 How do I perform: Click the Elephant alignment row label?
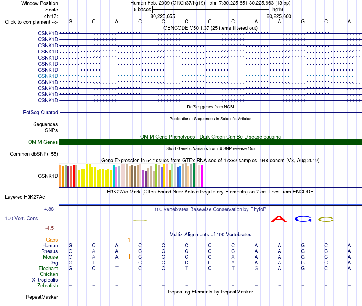(48, 269)
